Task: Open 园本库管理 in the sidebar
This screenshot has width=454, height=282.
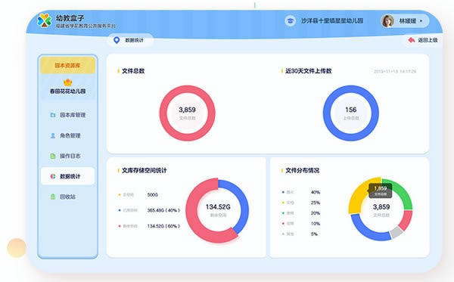Action: click(68, 115)
